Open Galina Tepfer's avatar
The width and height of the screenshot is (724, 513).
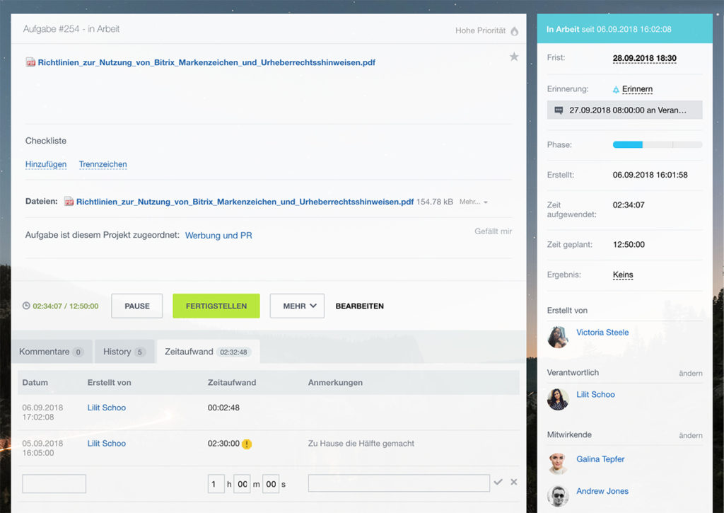coord(558,463)
